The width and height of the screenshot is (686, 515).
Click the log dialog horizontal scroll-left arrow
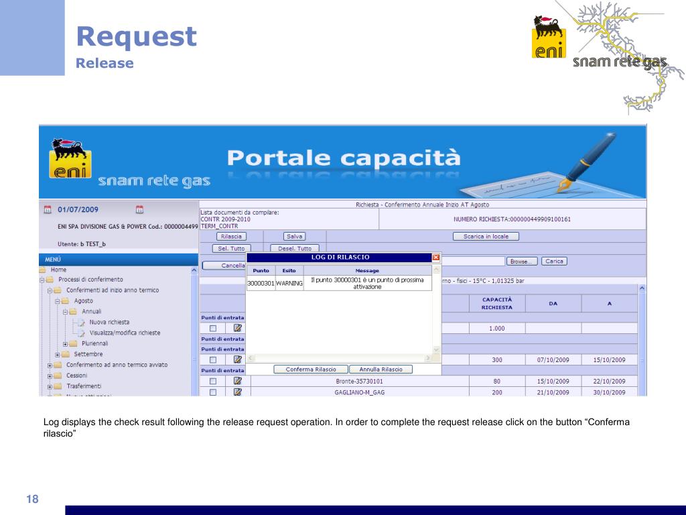point(251,358)
